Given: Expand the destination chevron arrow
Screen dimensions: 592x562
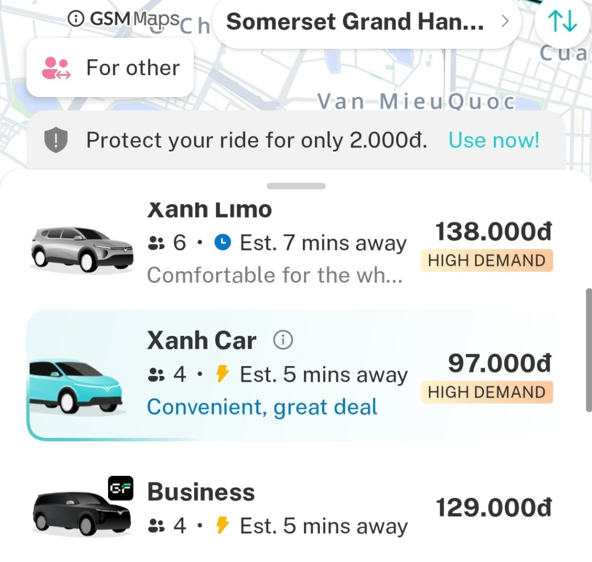Looking at the screenshot, I should click(504, 22).
